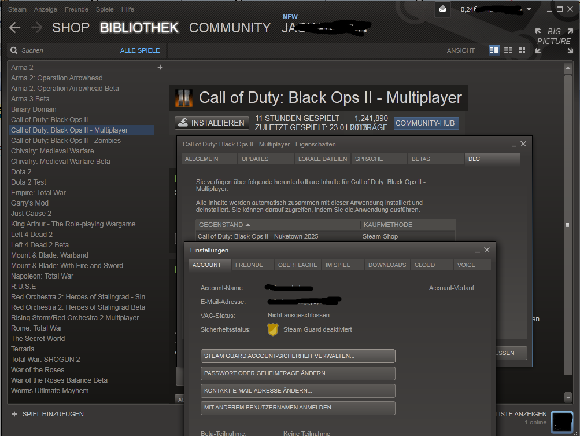Open the Freunde menu in the menu bar
This screenshot has width=580, height=436.
point(76,9)
